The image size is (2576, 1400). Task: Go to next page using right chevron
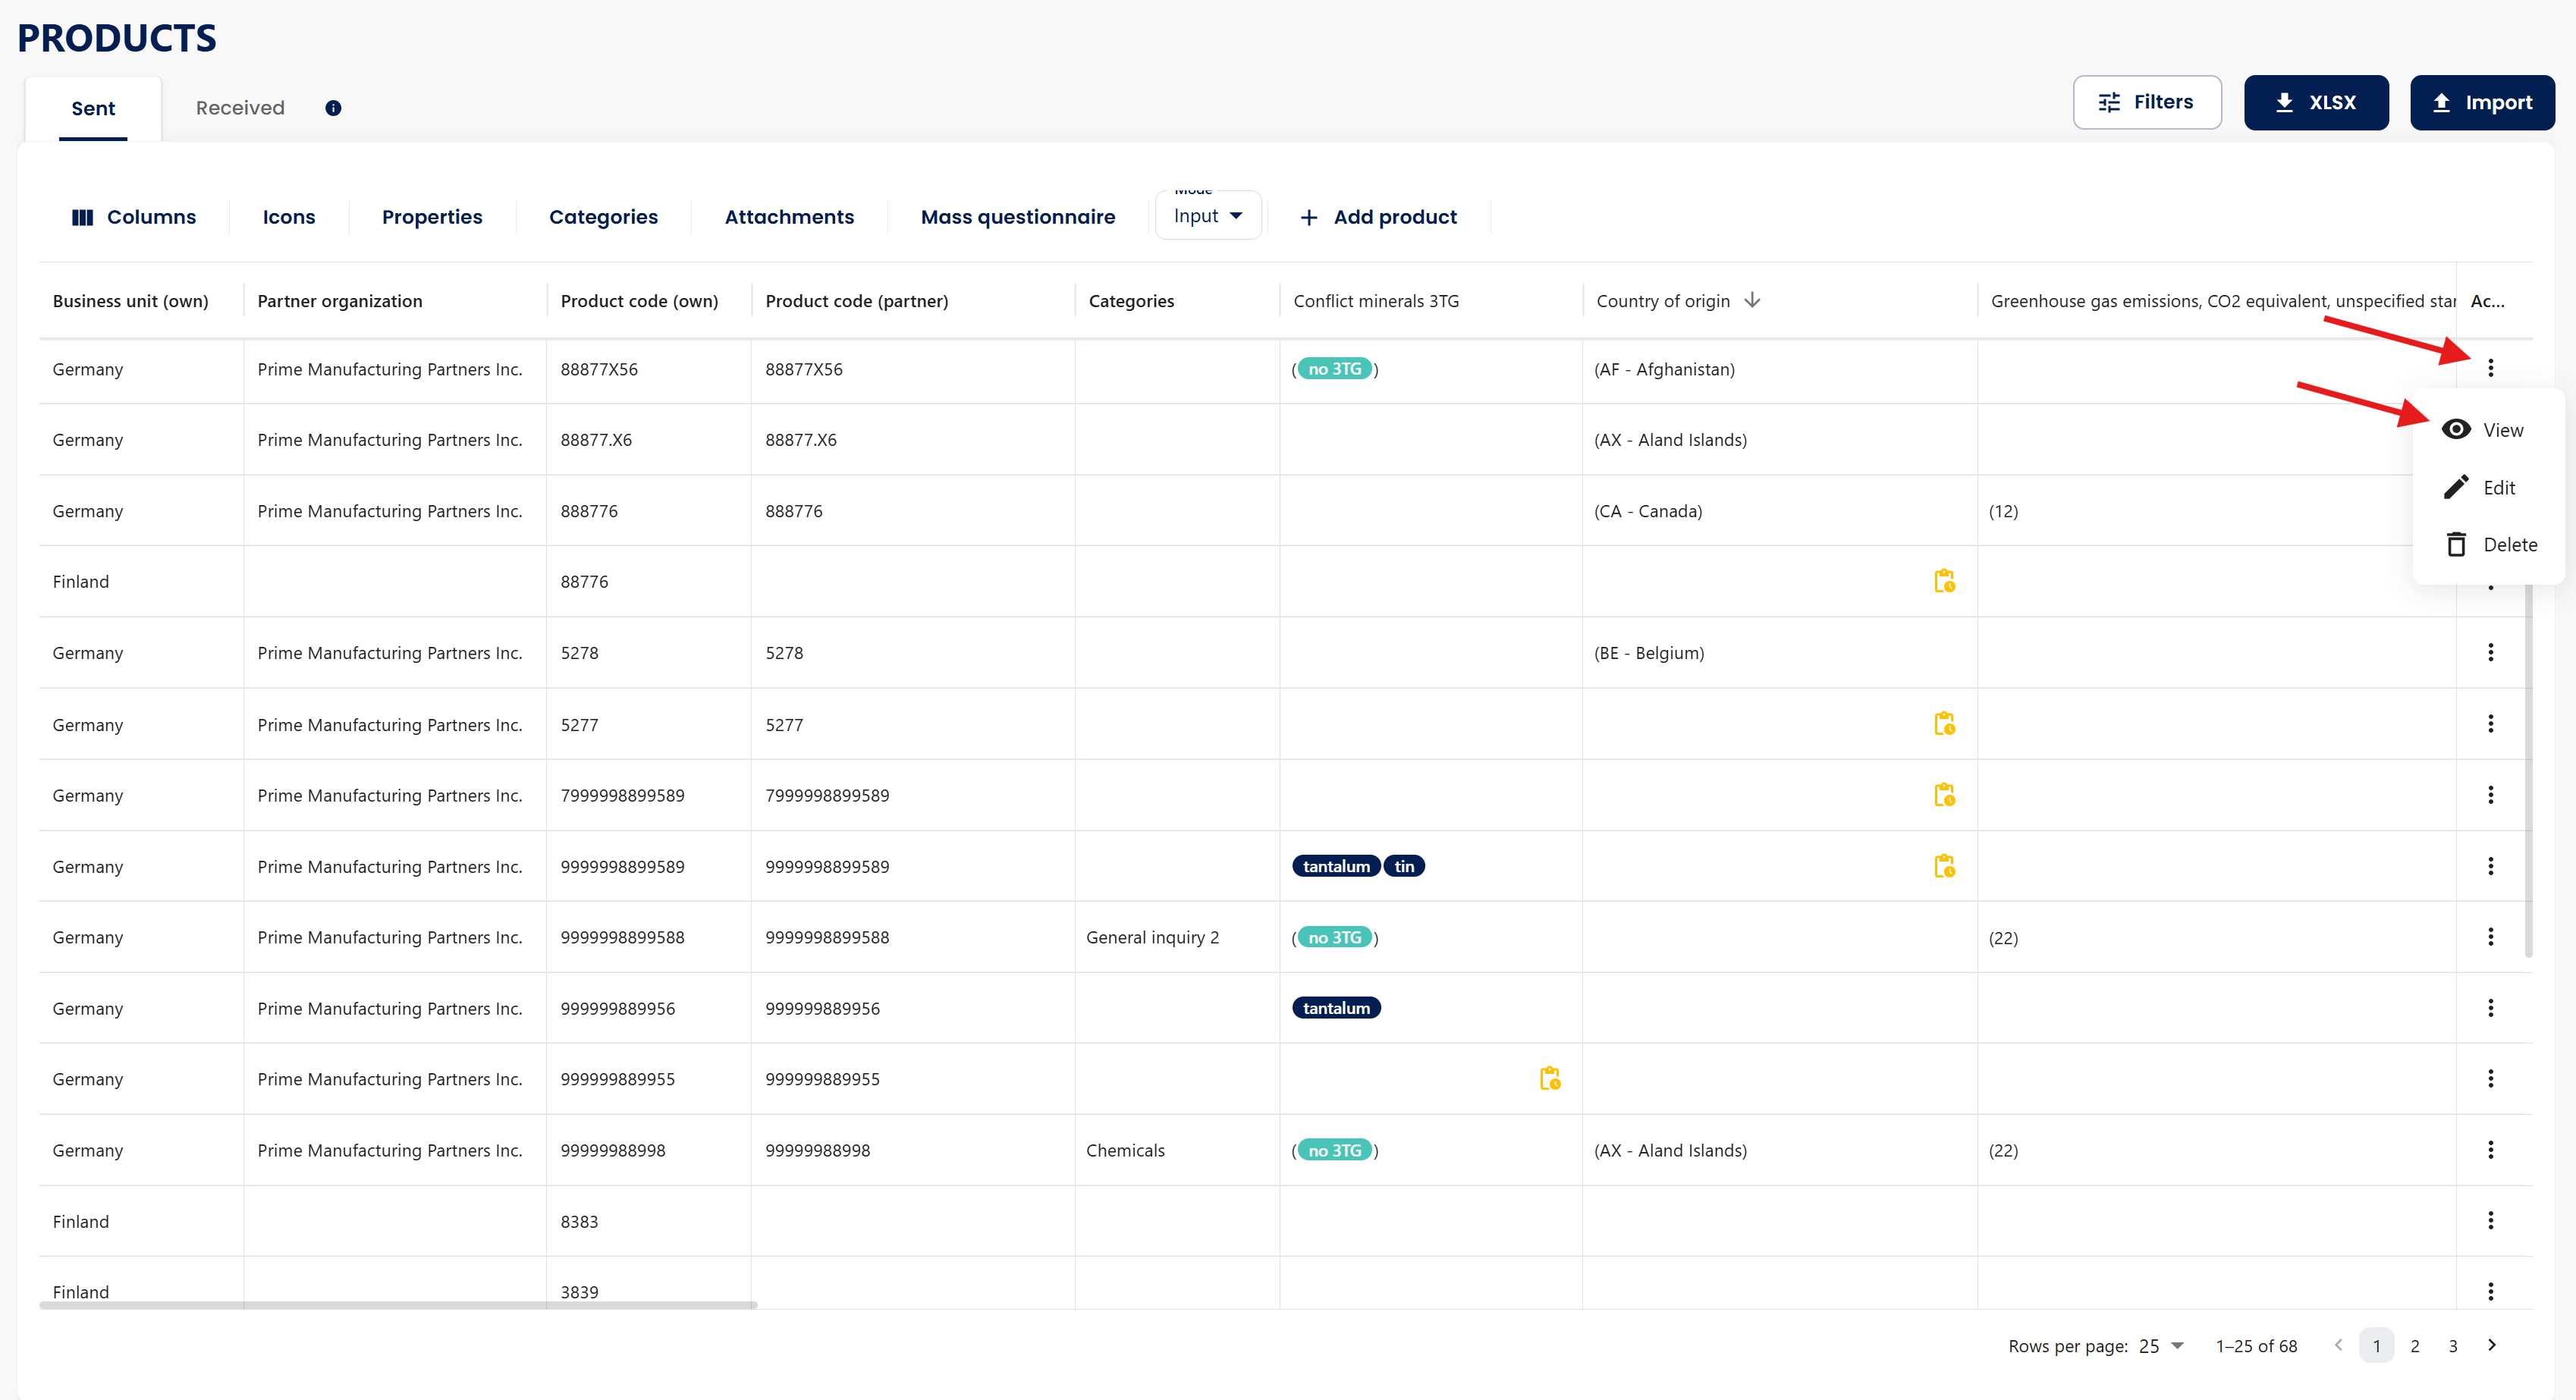(2492, 1345)
